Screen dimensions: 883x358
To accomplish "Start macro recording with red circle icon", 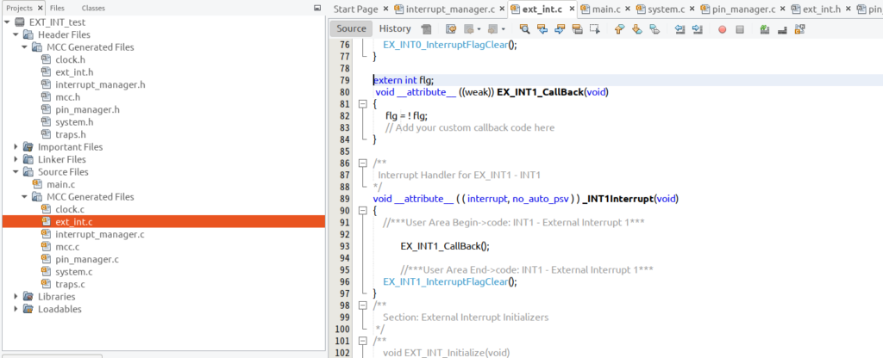I will (x=722, y=29).
